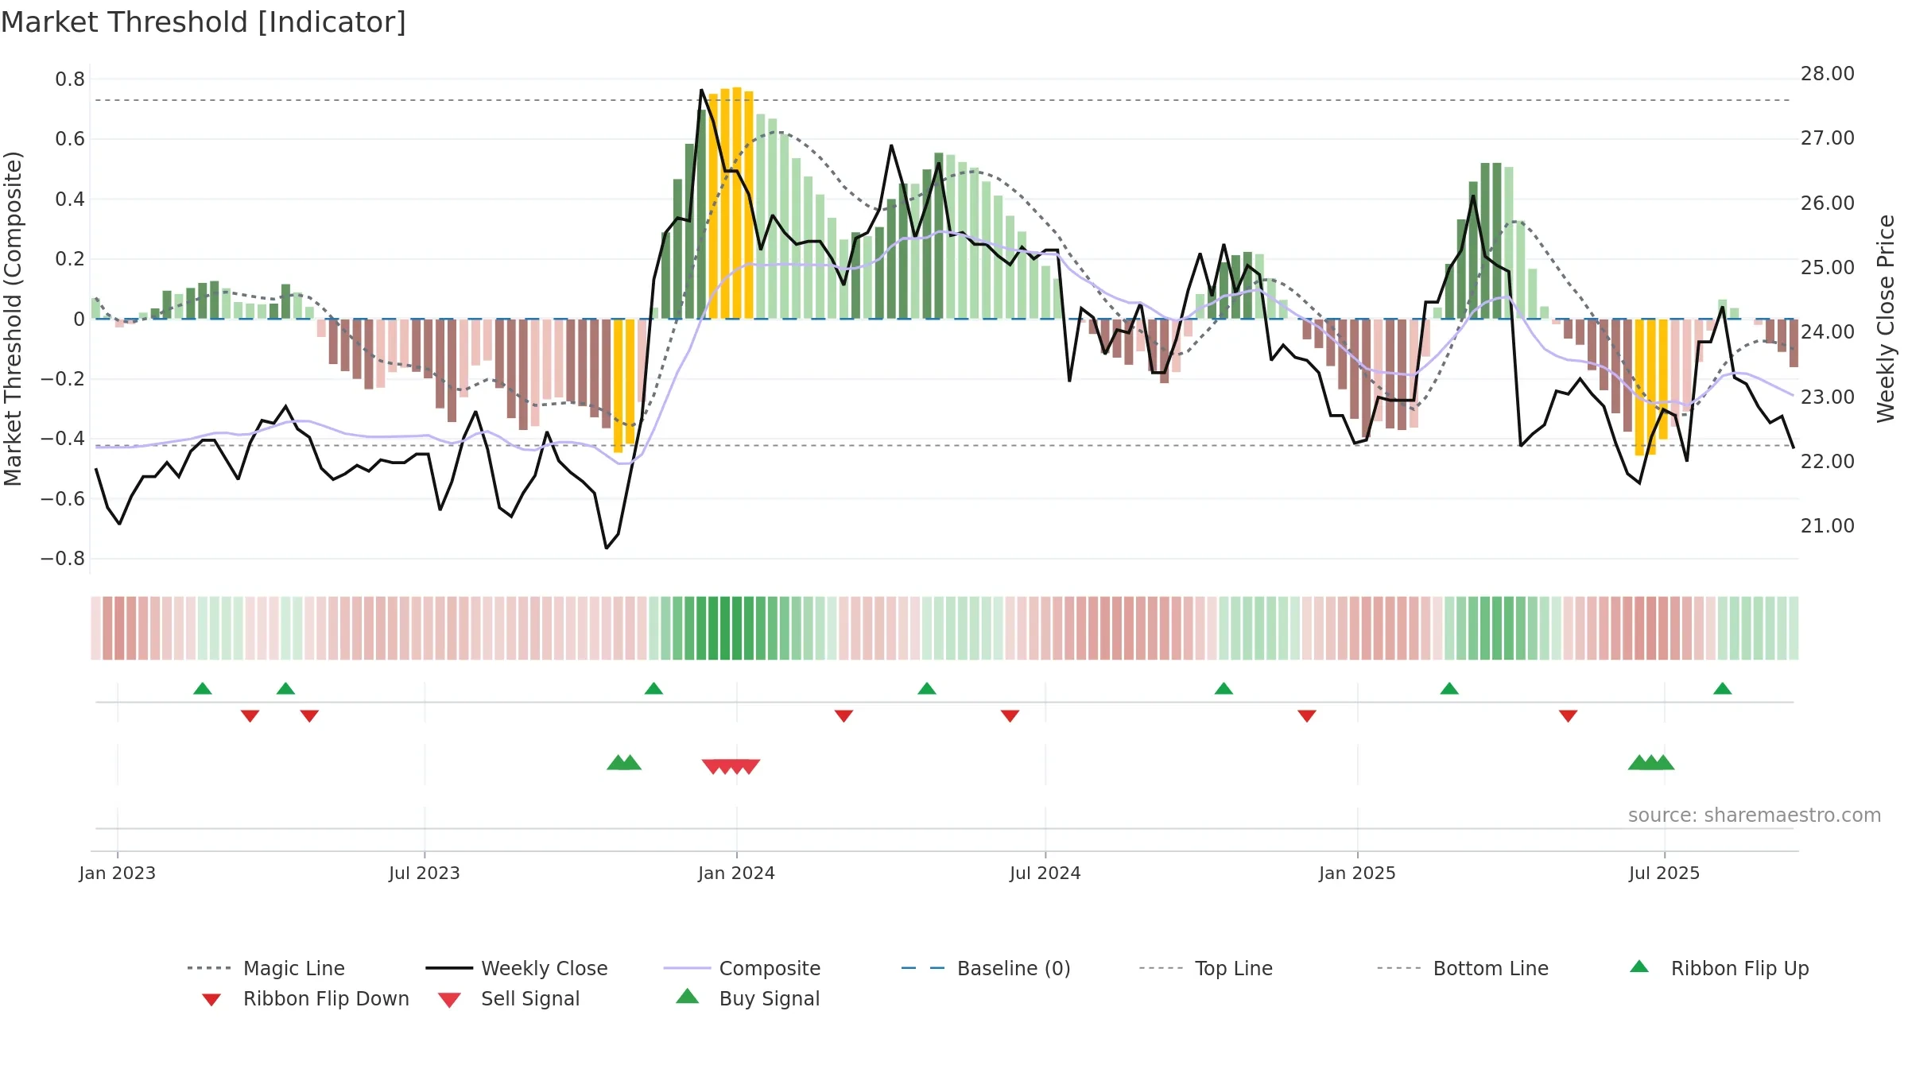1908x1073 pixels.
Task: Toggle the Sell Signal legend entry
Action: [x=509, y=998]
